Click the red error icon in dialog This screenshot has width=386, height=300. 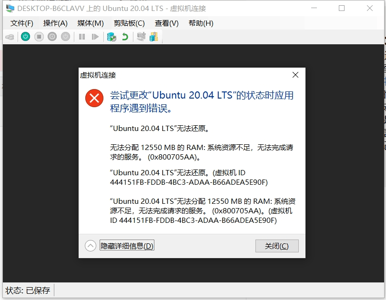(94, 98)
